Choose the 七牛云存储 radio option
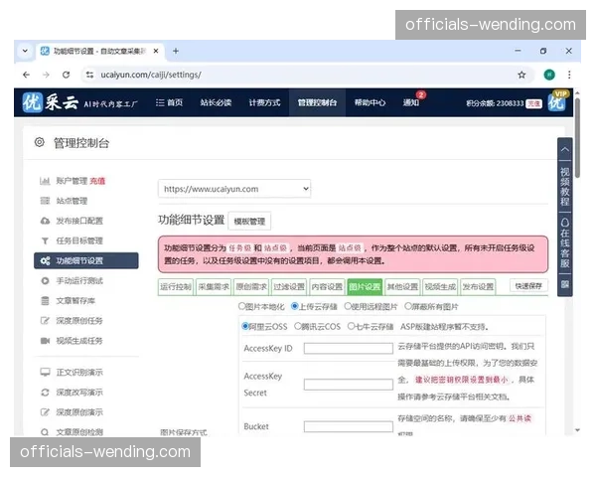Viewport: 596px width, 477px height. tap(351, 326)
